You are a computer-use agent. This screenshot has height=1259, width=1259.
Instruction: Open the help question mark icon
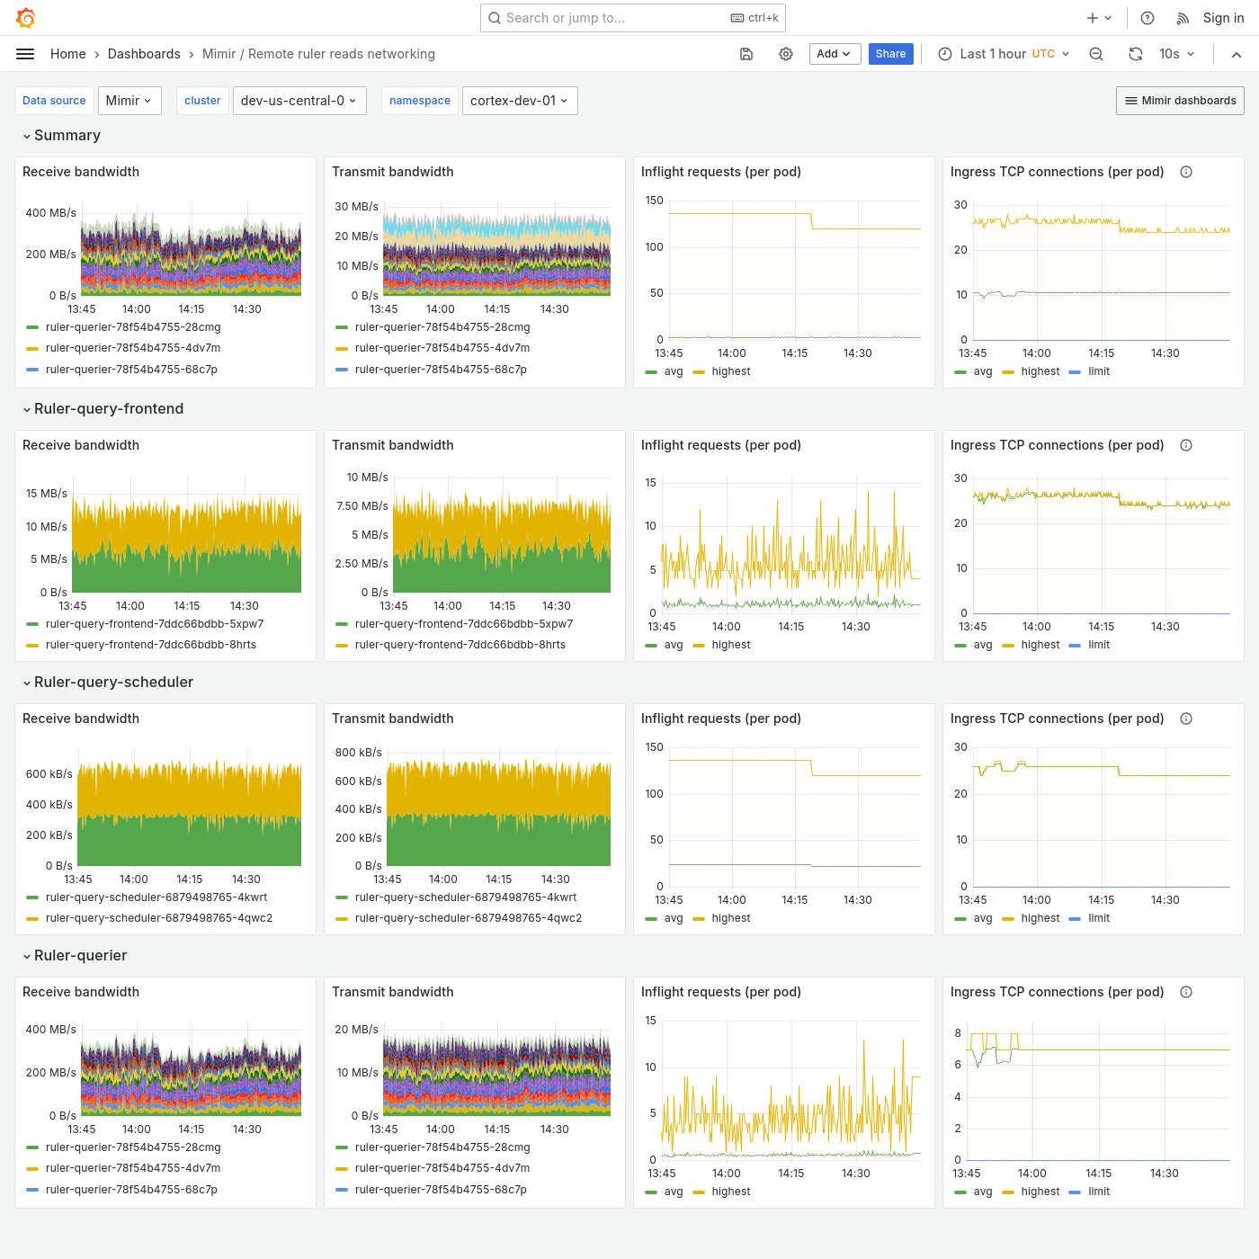pos(1147,18)
